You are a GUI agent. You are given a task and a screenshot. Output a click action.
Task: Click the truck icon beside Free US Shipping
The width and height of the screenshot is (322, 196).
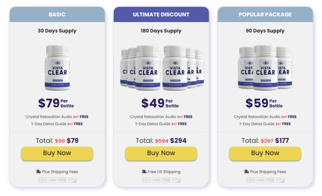[144, 171]
